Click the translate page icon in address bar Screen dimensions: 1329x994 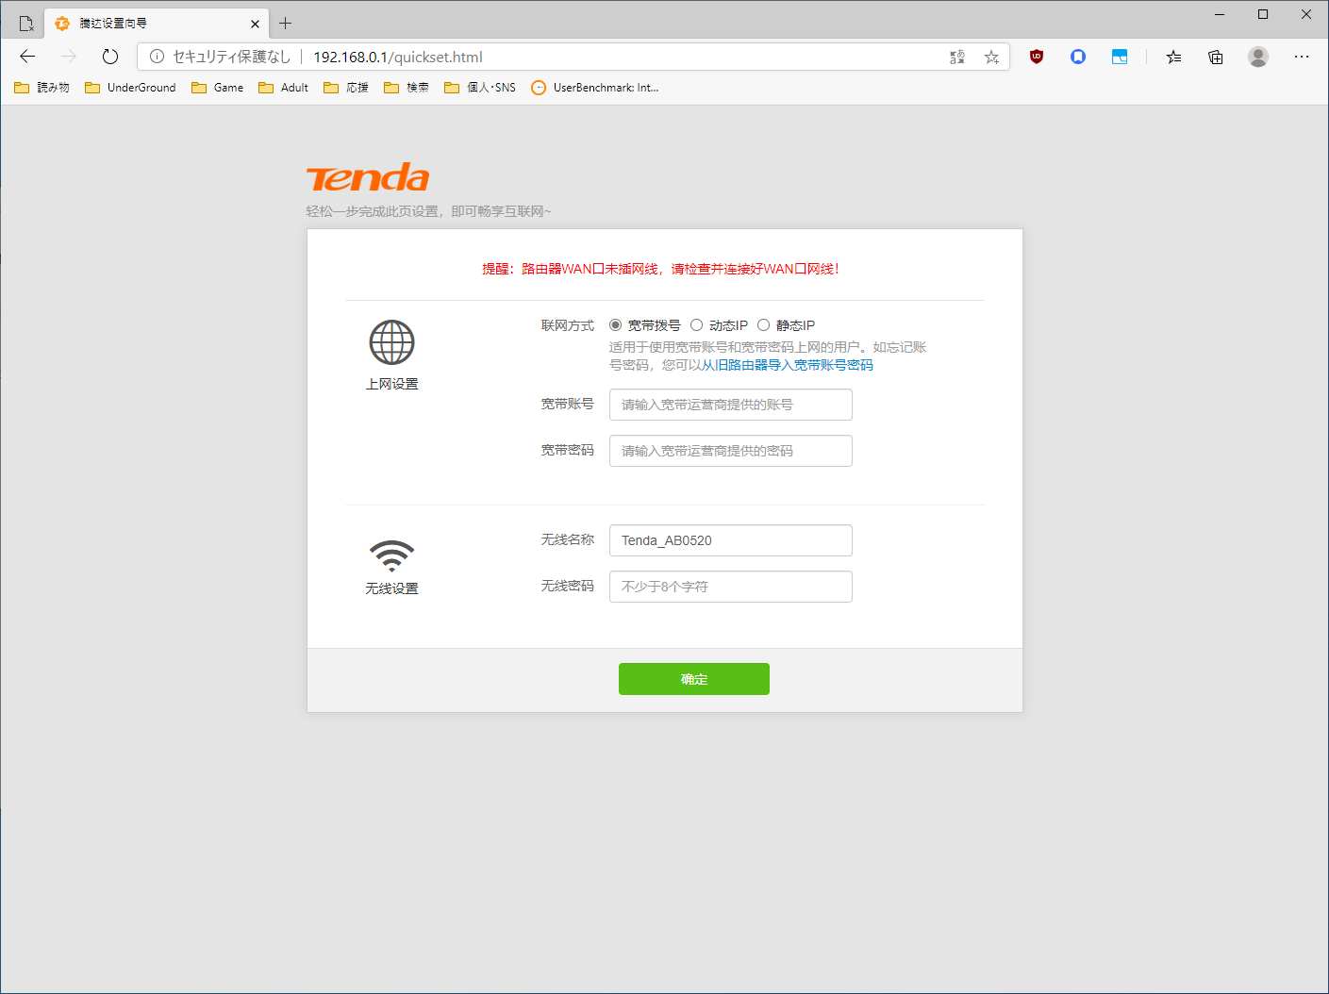coord(957,57)
